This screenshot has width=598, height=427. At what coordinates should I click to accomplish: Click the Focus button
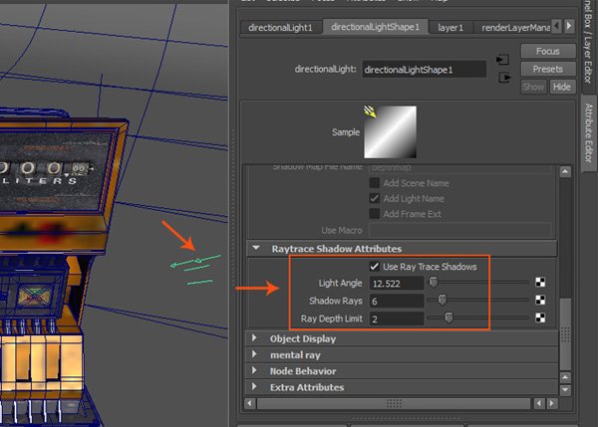click(548, 51)
